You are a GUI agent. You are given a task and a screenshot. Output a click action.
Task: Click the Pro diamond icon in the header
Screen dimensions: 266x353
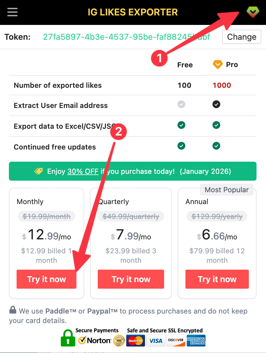[x=253, y=12]
